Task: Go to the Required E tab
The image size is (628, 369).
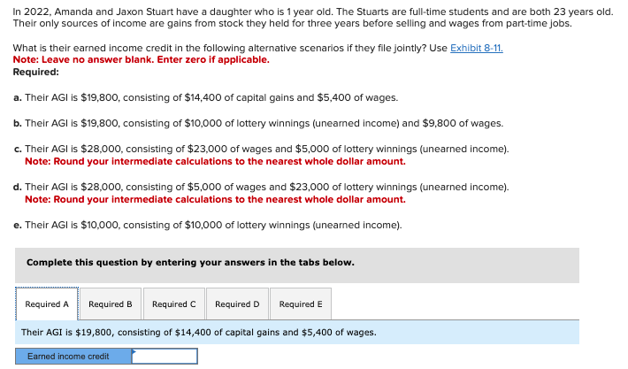Action: tap(301, 304)
